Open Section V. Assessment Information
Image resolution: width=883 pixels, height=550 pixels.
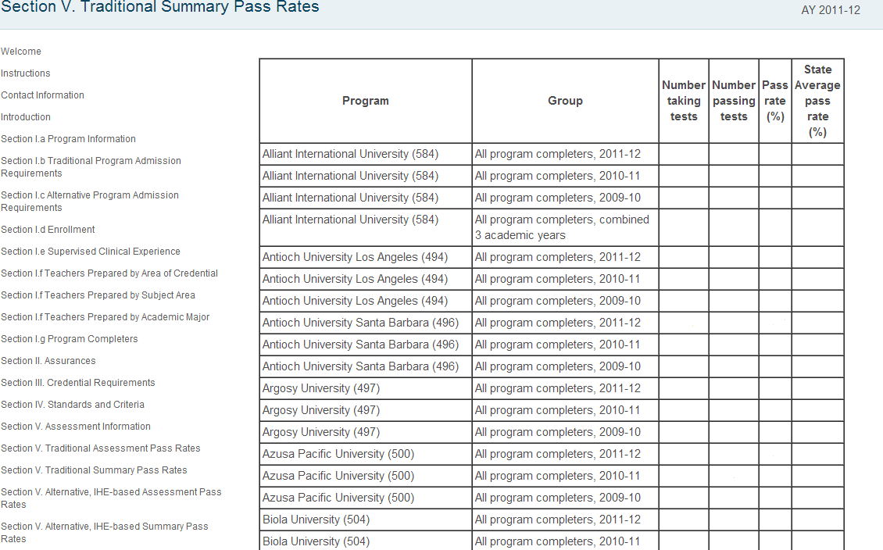[x=76, y=427]
